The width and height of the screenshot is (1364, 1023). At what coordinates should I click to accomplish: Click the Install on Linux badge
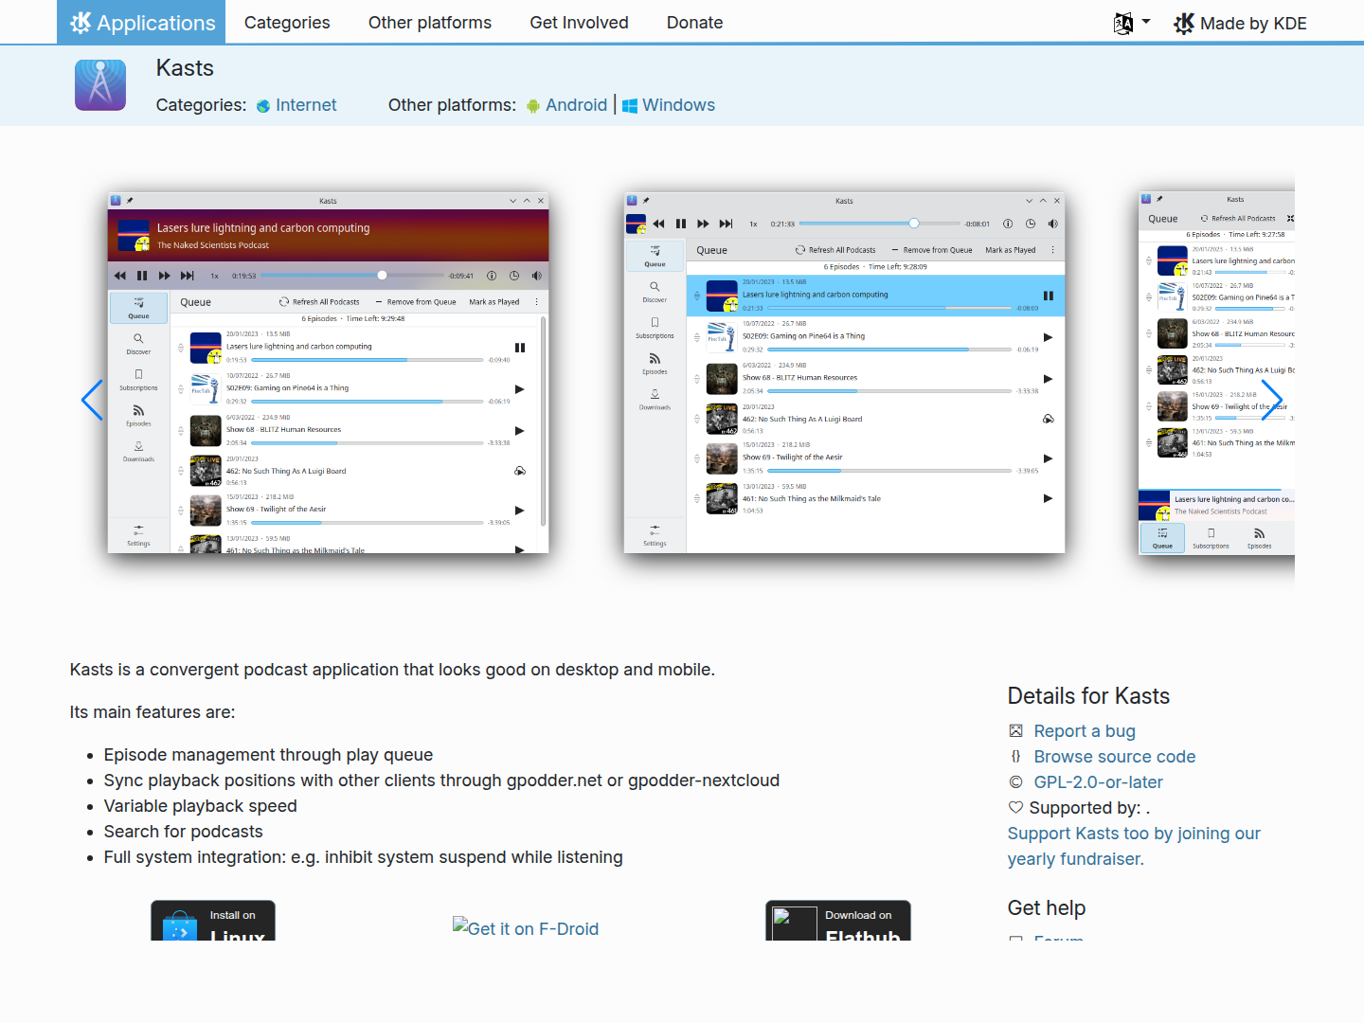point(213,920)
